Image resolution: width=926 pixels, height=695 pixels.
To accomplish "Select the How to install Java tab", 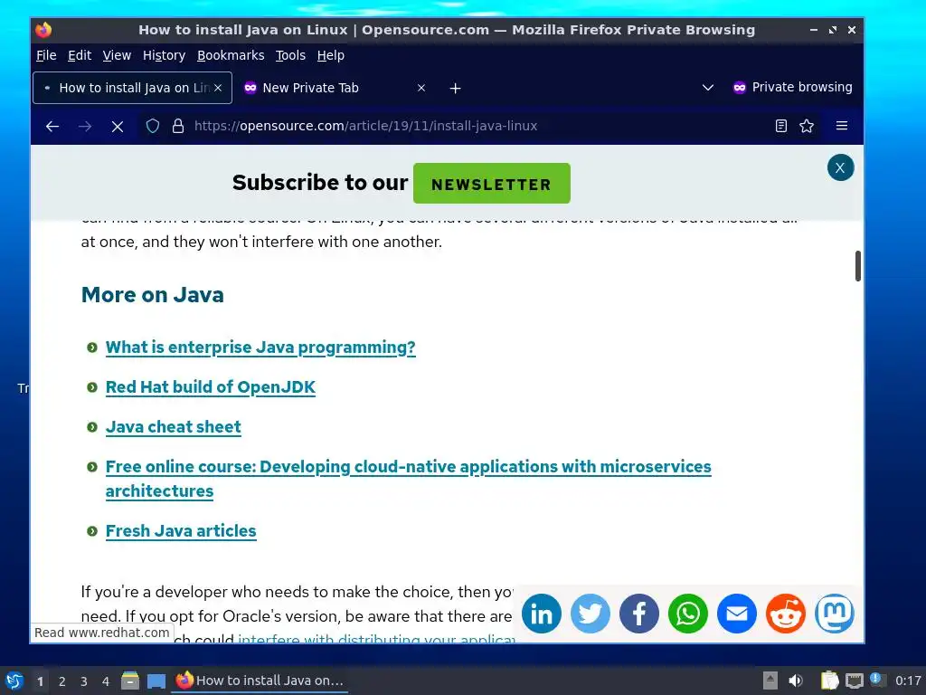I will point(132,88).
